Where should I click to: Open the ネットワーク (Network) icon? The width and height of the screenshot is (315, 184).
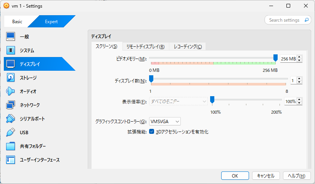click(x=10, y=105)
